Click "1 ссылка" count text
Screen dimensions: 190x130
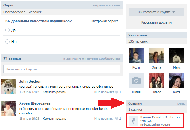tap(135, 110)
